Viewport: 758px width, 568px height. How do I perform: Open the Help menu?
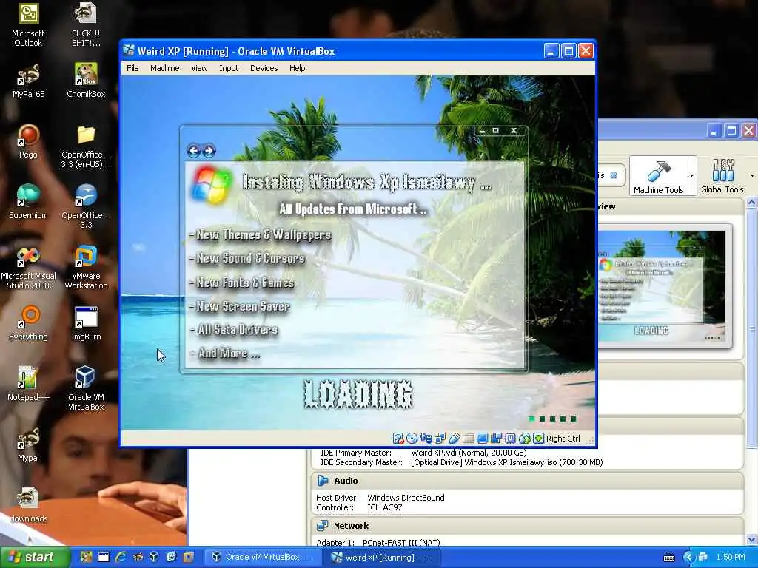(x=298, y=68)
